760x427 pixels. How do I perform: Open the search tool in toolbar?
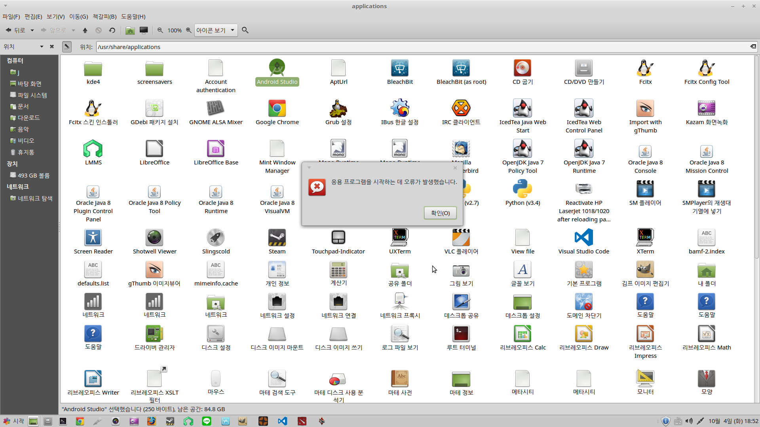(245, 30)
